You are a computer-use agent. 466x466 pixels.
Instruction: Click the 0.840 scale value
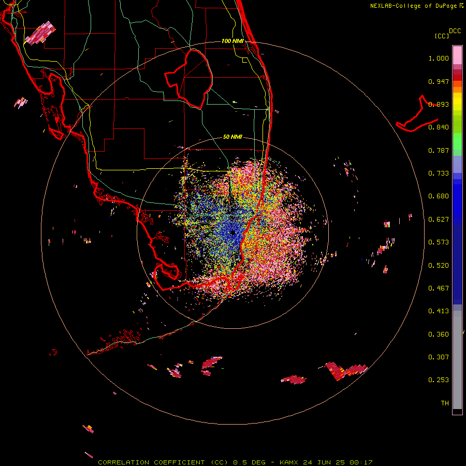point(439,127)
